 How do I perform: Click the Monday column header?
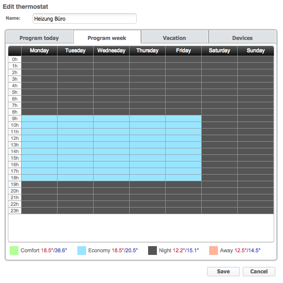(x=39, y=50)
